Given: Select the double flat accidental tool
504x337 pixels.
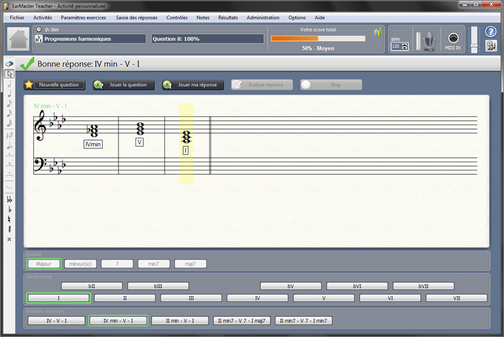Looking at the screenshot, I should point(9,199).
